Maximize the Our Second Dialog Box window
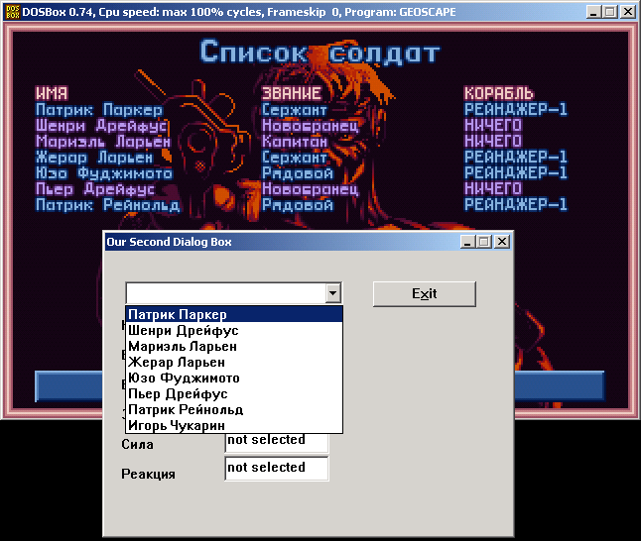This screenshot has height=541, width=641. [x=484, y=242]
